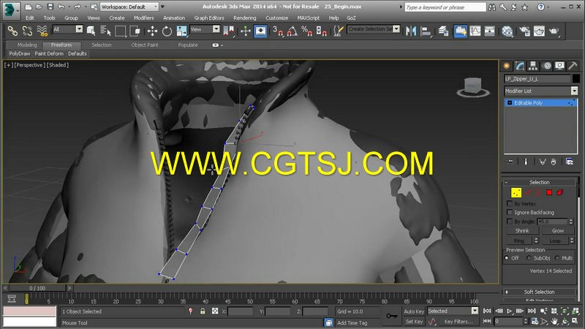Open the Utilities hammer panel tab

tap(573, 66)
